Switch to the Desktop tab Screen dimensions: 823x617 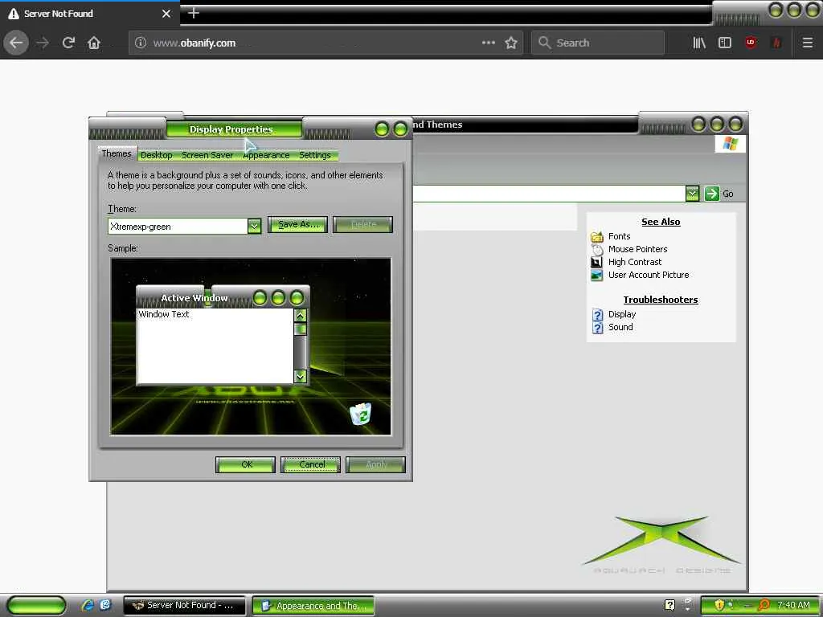click(x=157, y=155)
